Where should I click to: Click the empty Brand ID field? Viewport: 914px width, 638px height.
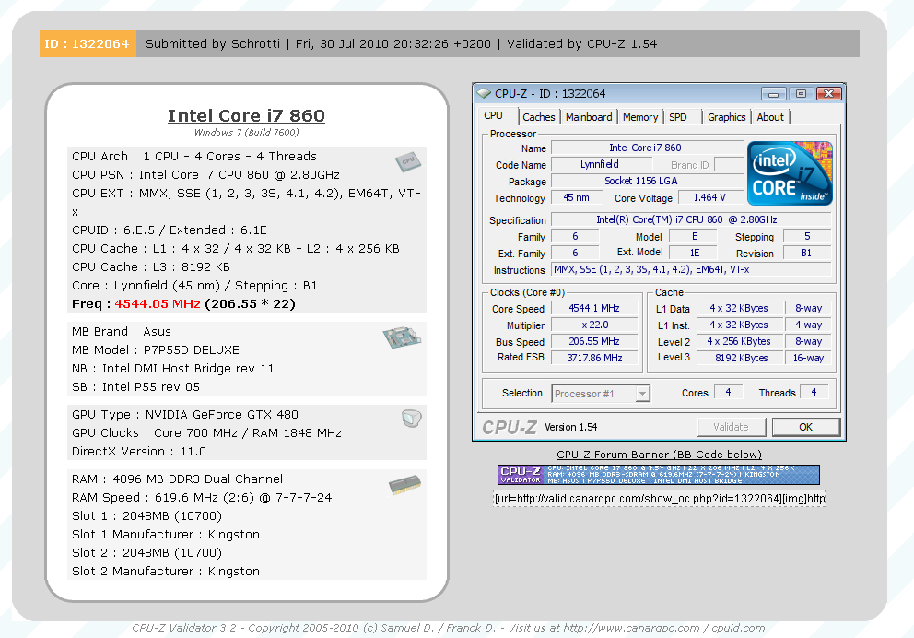coord(729,164)
